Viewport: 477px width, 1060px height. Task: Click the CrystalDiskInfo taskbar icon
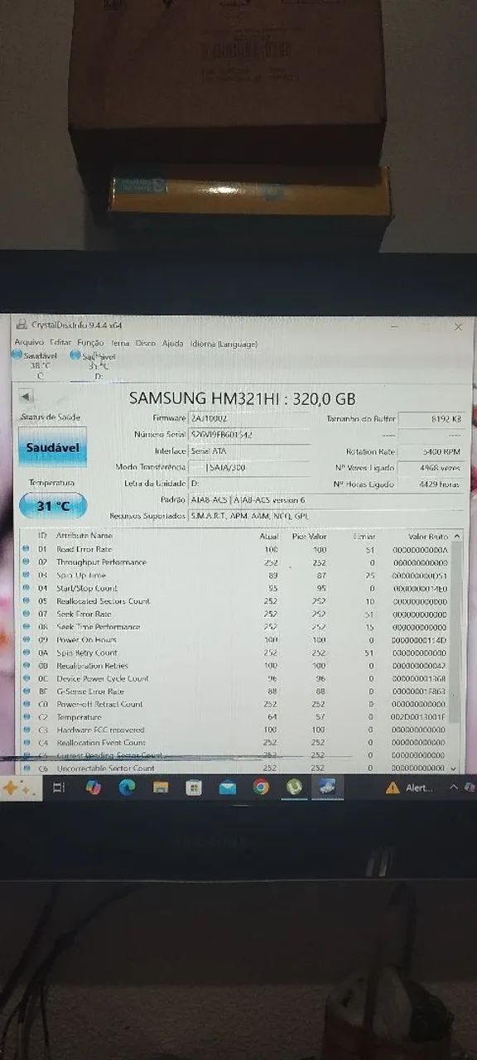pos(327,788)
